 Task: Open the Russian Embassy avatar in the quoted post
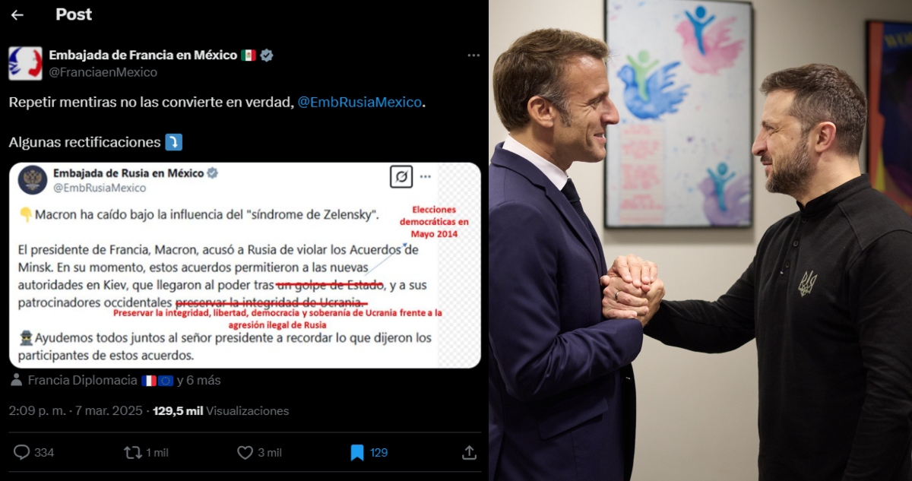[33, 179]
